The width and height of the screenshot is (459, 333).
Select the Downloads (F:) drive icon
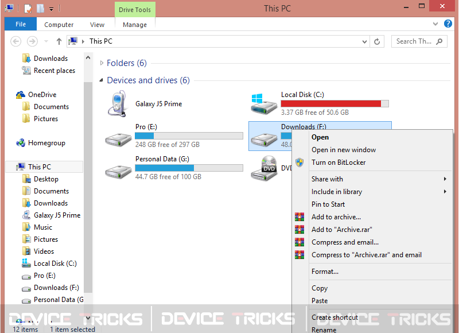pos(264,140)
